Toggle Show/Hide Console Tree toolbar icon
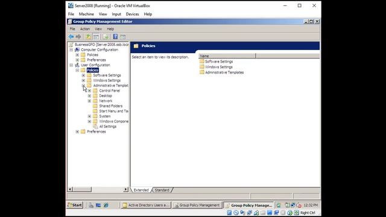The width and height of the screenshot is (386, 217). point(96,37)
